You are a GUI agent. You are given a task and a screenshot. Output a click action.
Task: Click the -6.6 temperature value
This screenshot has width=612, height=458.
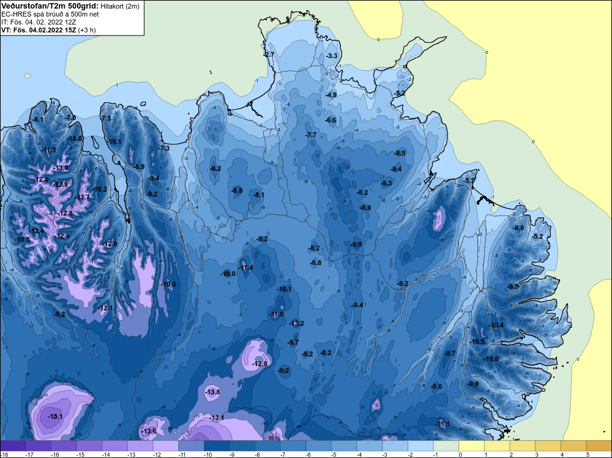point(330,120)
